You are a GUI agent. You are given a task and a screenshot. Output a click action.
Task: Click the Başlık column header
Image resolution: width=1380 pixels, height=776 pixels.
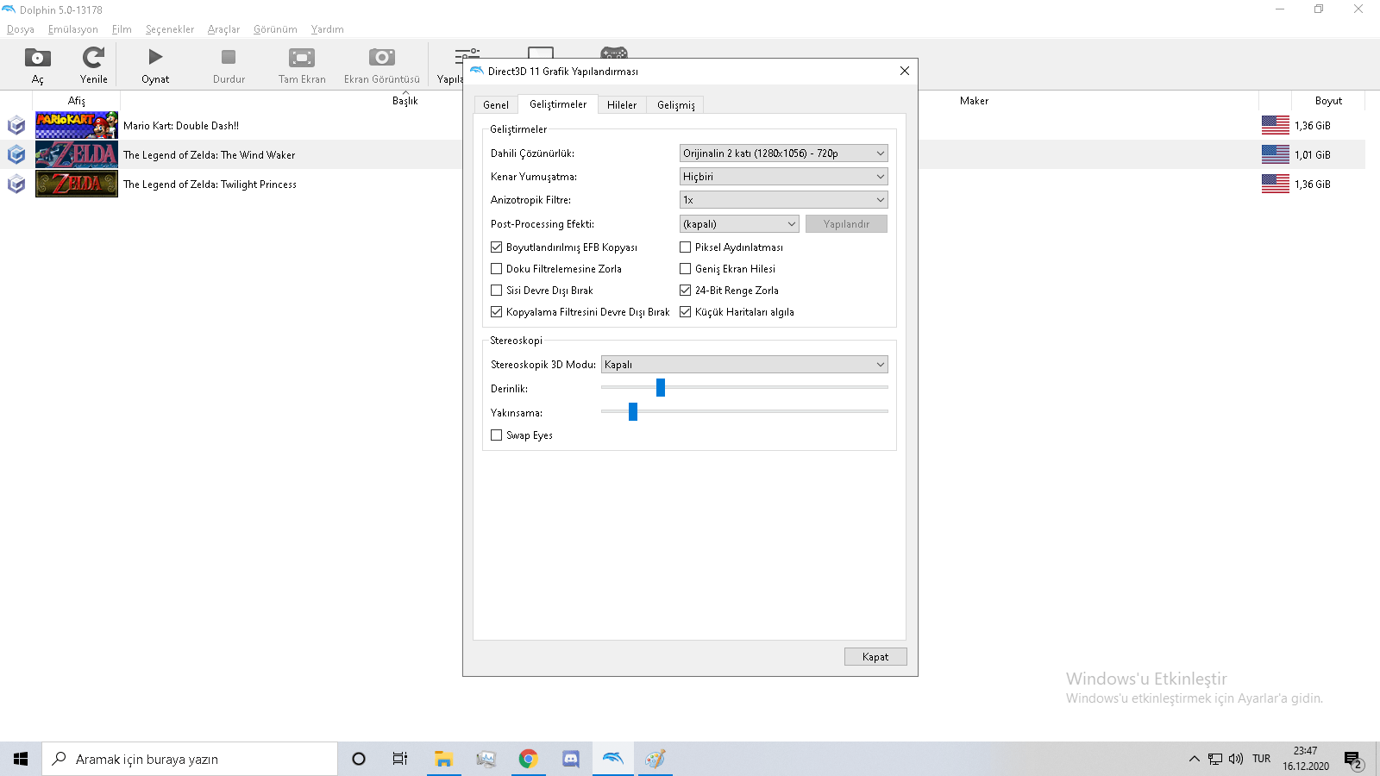[x=405, y=101]
